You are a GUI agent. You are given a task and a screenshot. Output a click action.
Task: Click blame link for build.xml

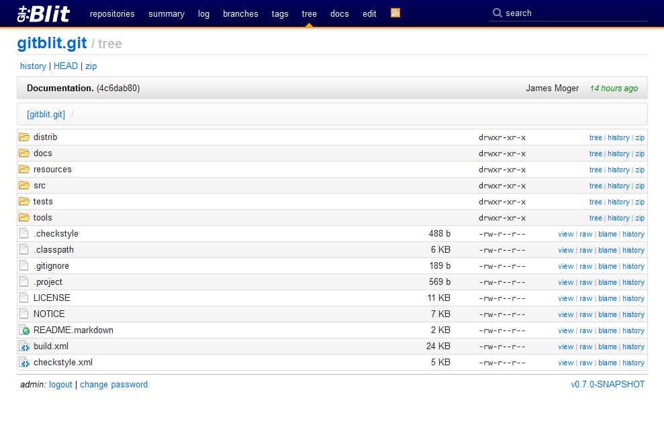click(607, 346)
